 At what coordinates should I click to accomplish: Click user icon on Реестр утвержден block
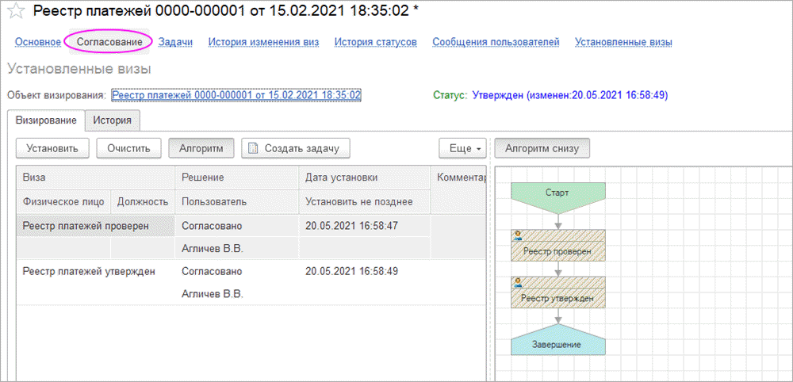coord(518,282)
